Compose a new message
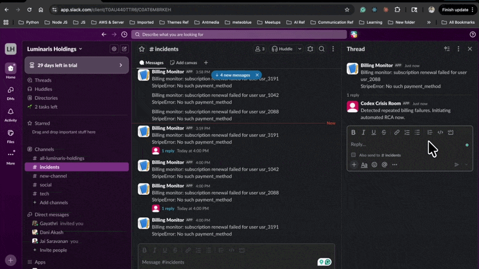Viewport: 479px width, 269px height. click(125, 49)
